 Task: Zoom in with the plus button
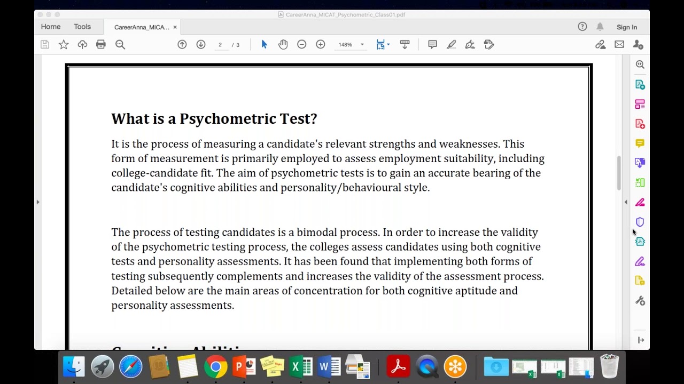[321, 45]
